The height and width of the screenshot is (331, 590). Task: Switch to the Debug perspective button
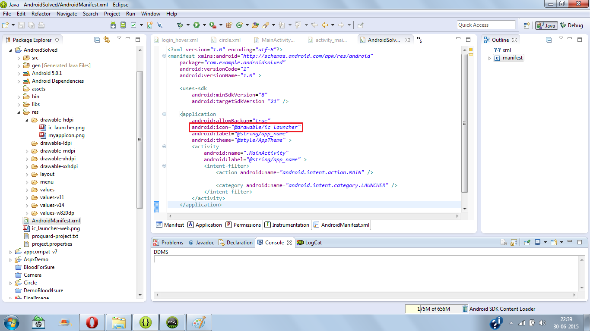(x=571, y=25)
